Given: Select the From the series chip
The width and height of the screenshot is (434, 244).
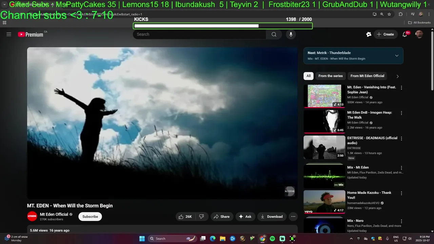Looking at the screenshot, I should (x=331, y=76).
